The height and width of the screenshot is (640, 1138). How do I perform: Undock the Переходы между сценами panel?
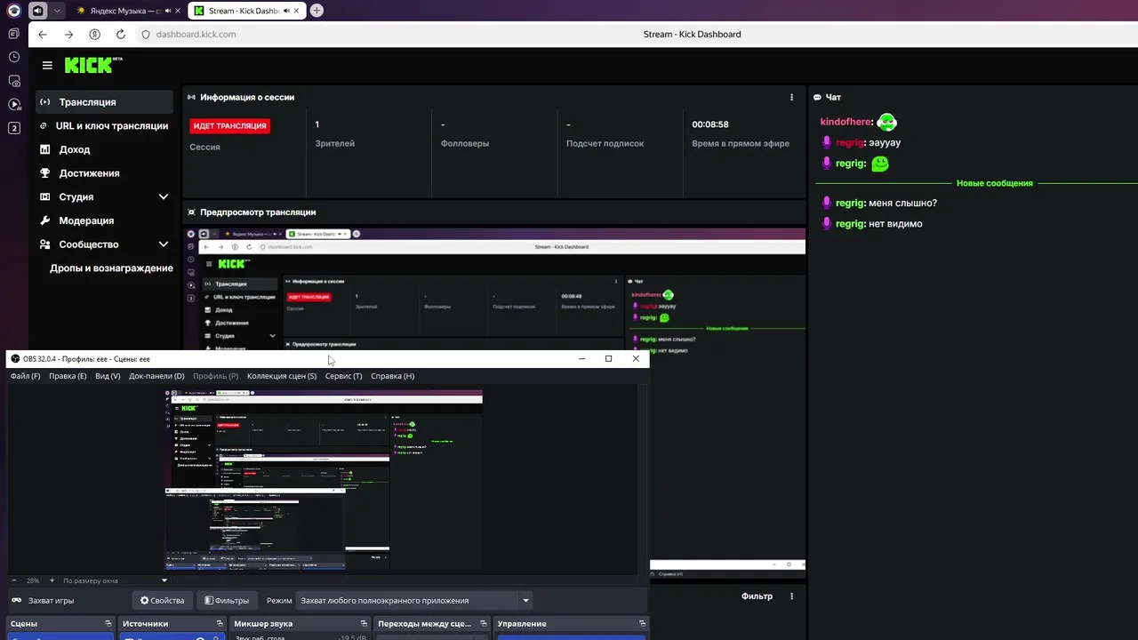pyautogui.click(x=484, y=624)
